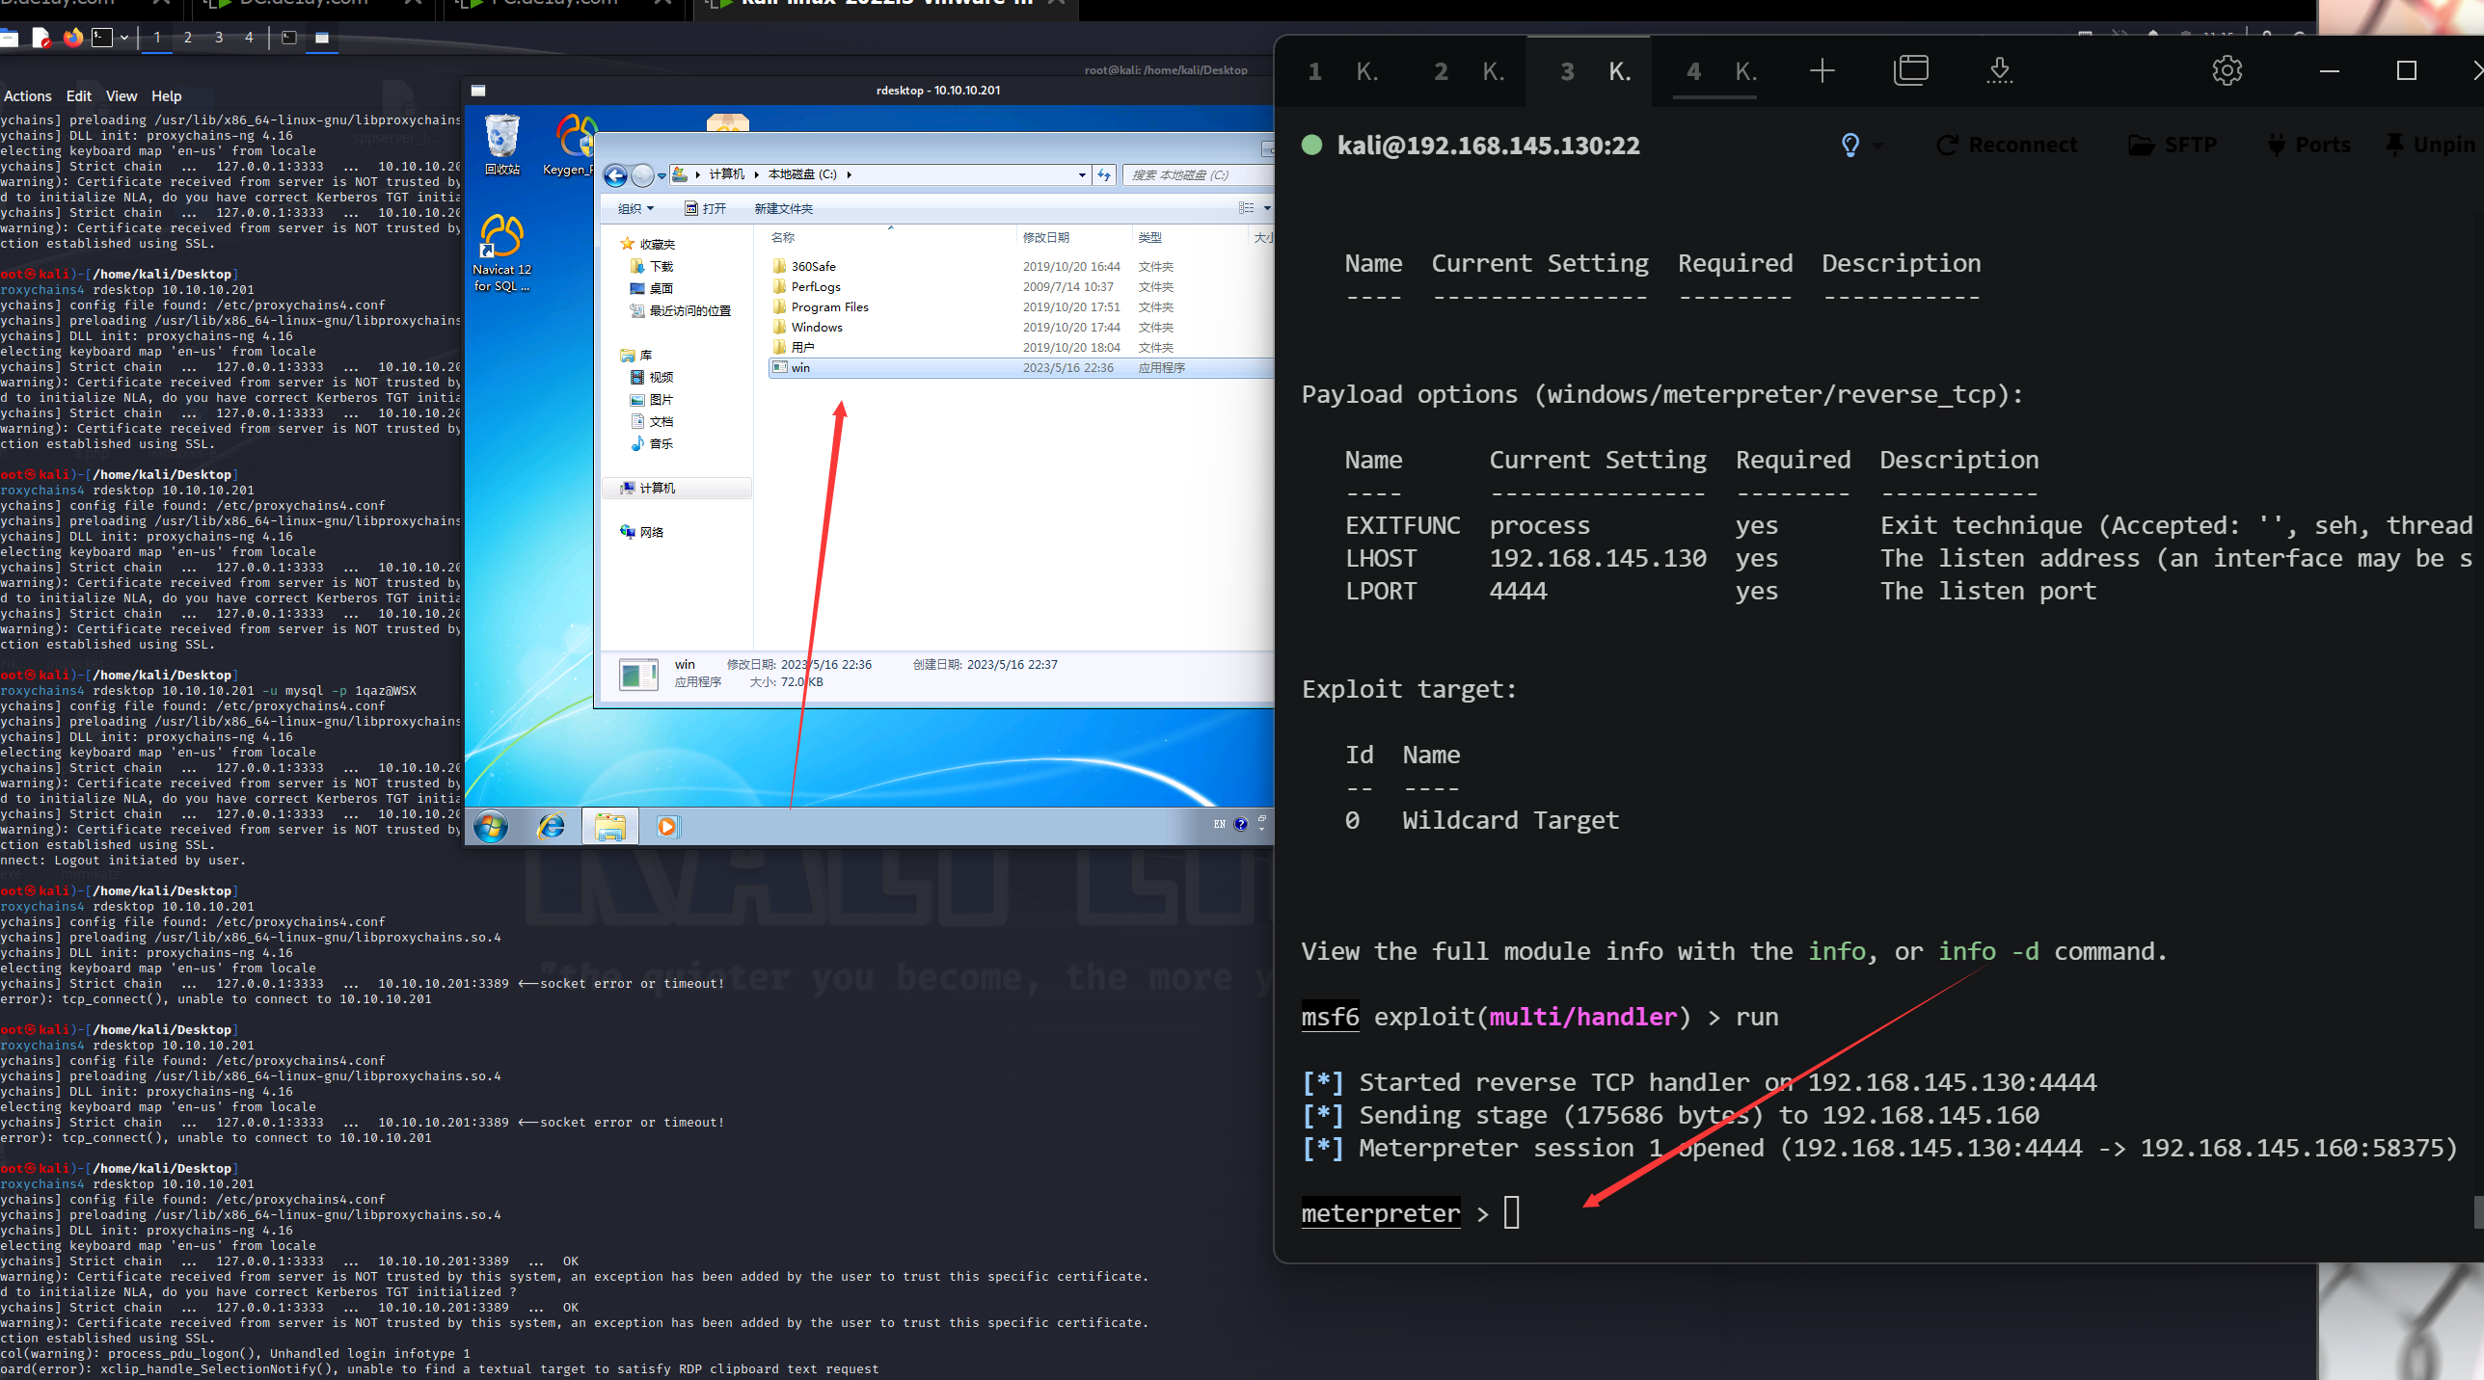The width and height of the screenshot is (2484, 1380).
Task: Open 组织 dropdown in Explorer toolbar
Action: pos(635,209)
